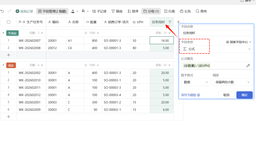The width and height of the screenshot is (256, 151).
Task: Apply the fill color bucket
Action: point(83,11)
